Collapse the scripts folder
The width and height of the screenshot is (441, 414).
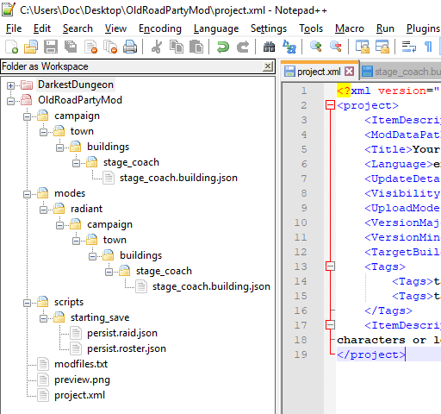[27, 303]
